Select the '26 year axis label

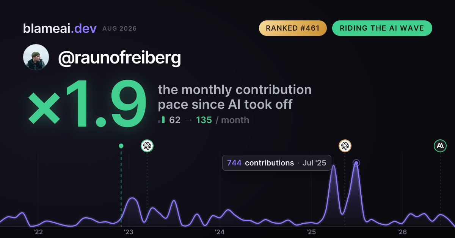(402, 232)
